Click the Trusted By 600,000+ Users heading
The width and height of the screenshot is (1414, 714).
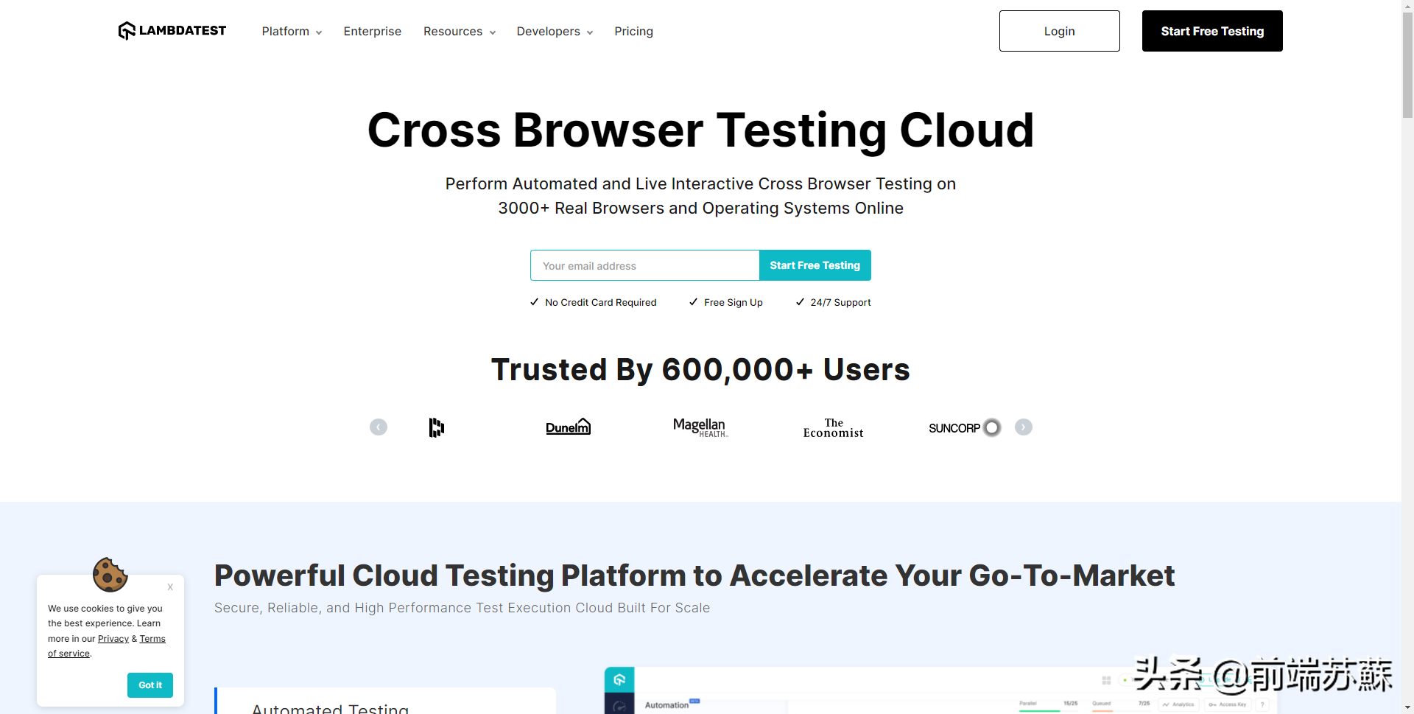[x=700, y=369]
